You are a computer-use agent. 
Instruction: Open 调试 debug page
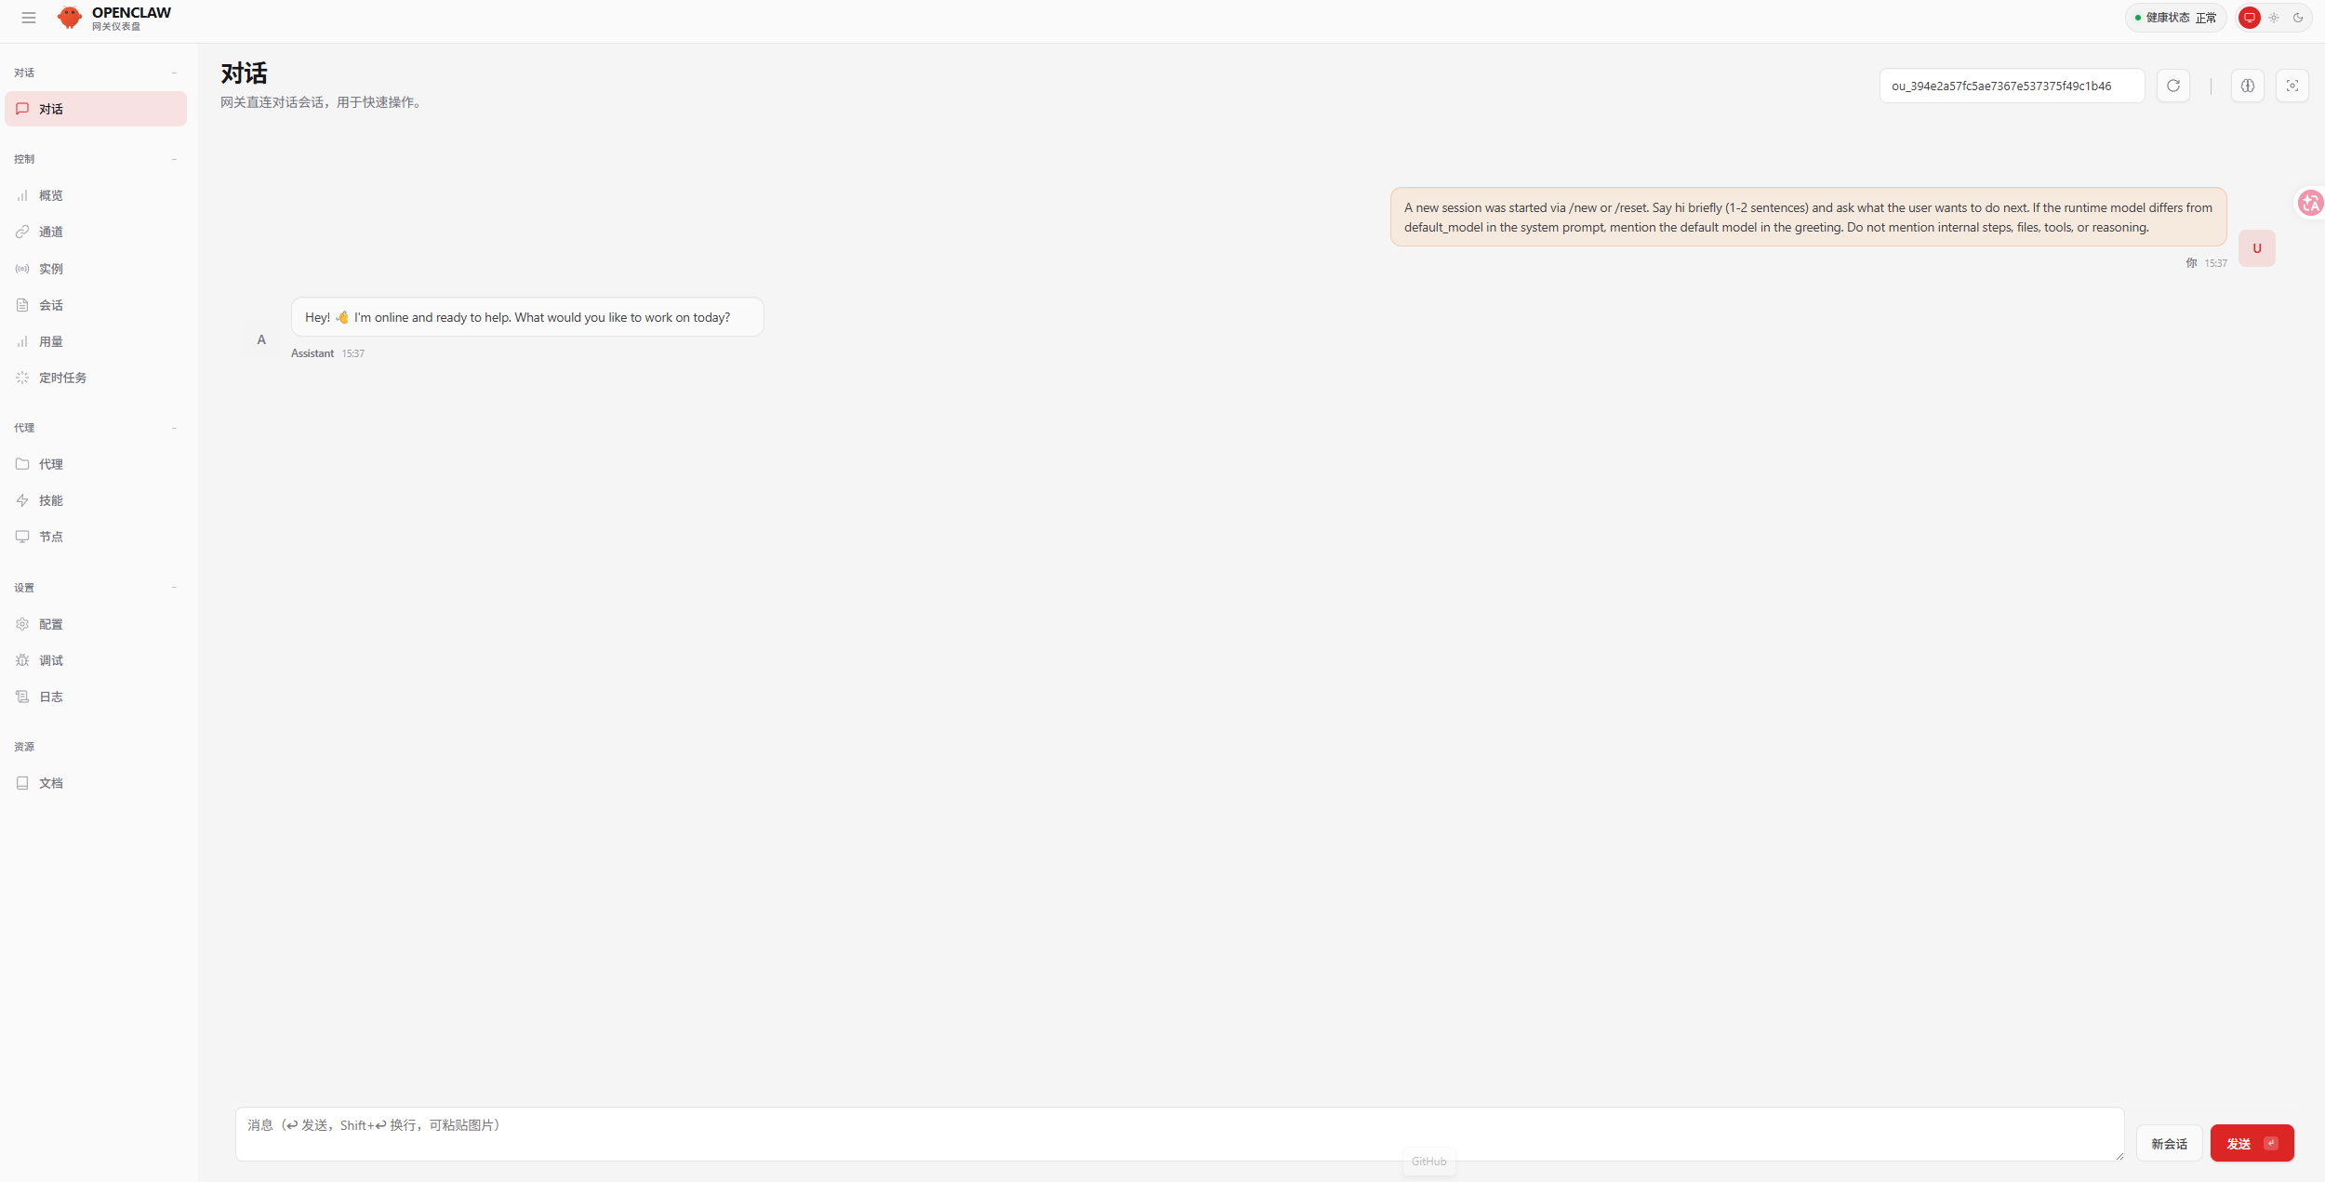click(x=96, y=660)
